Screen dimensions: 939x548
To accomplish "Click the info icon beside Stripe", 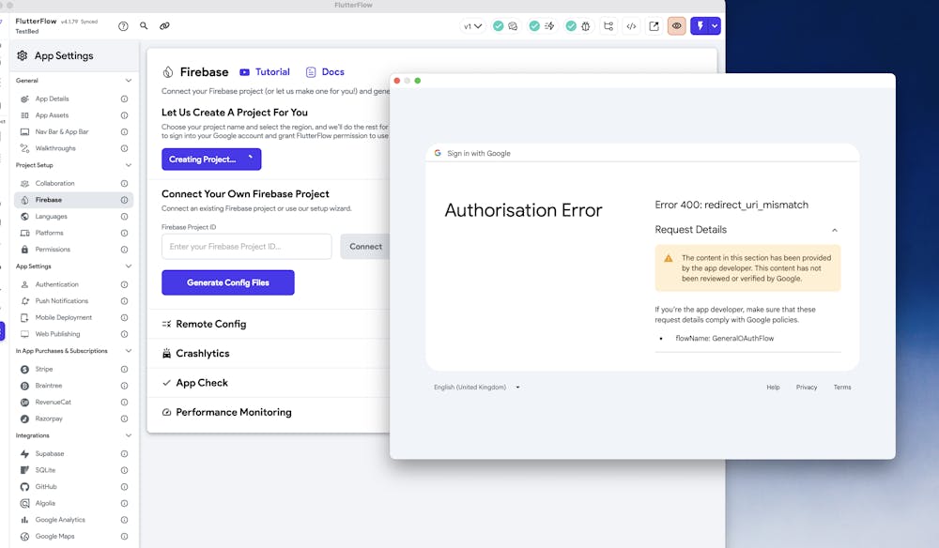I will (x=124, y=369).
